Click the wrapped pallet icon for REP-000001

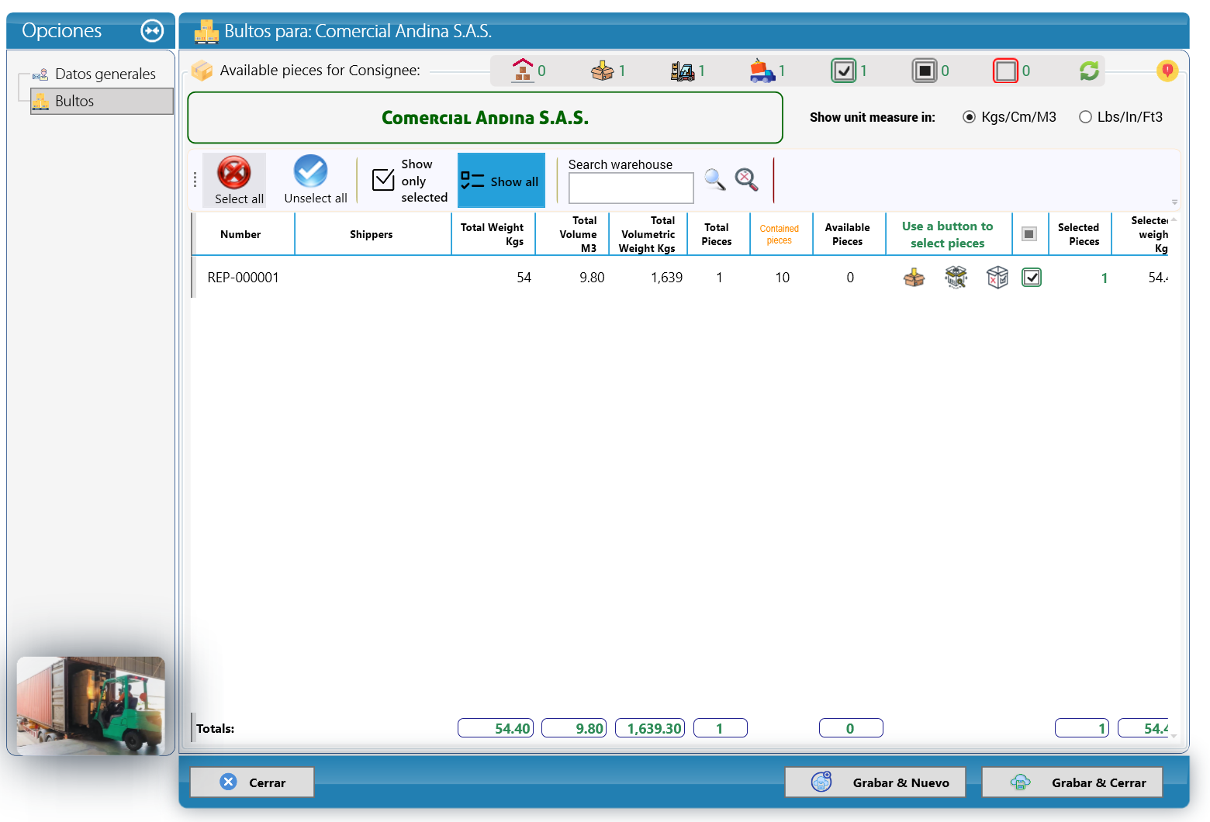click(x=956, y=278)
